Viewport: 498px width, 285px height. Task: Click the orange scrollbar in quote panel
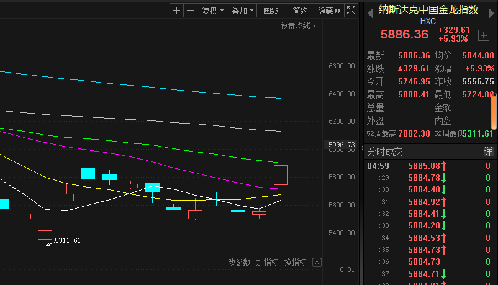coord(494,112)
